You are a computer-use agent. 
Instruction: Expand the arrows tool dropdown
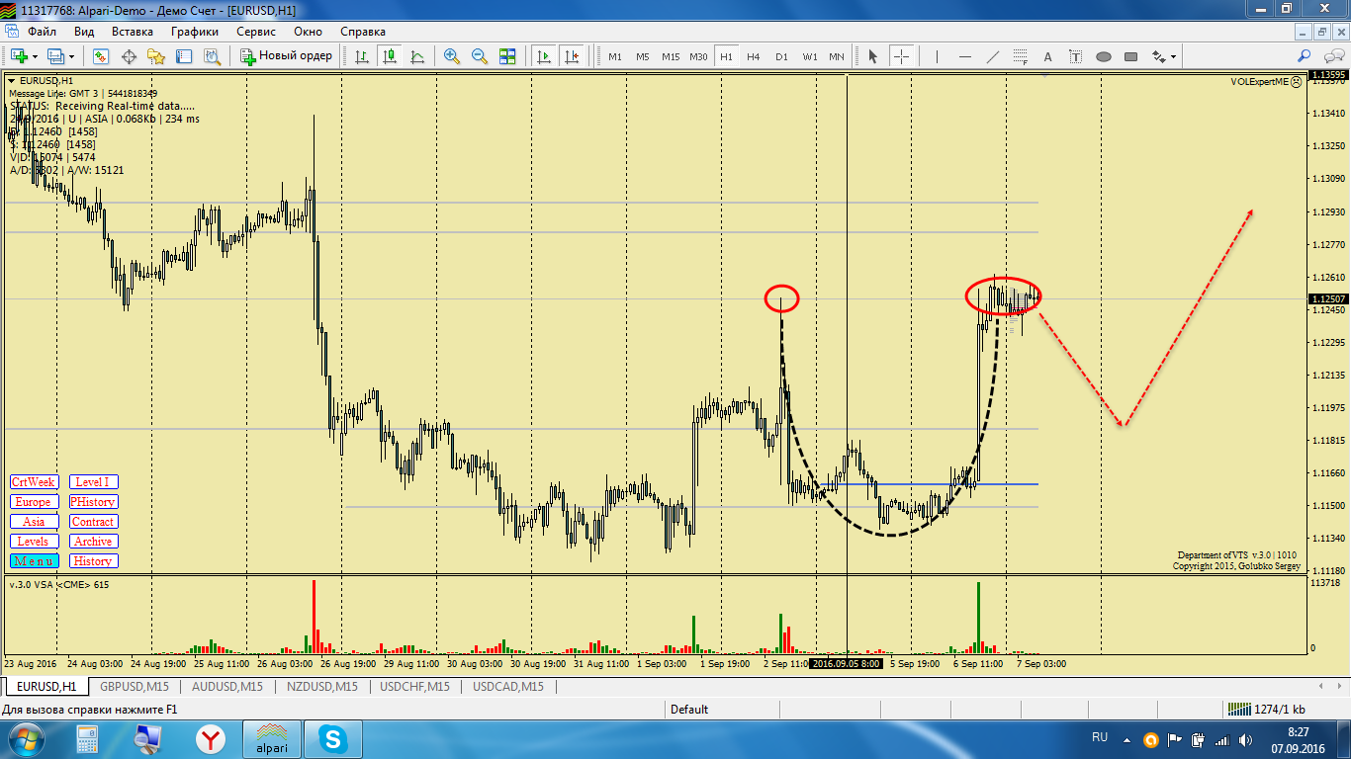pos(1174,56)
